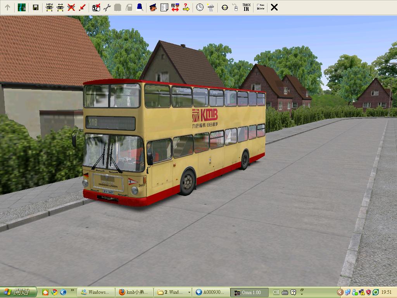Expand quick launch overflow chevron
397x298 pixels.
72,290
